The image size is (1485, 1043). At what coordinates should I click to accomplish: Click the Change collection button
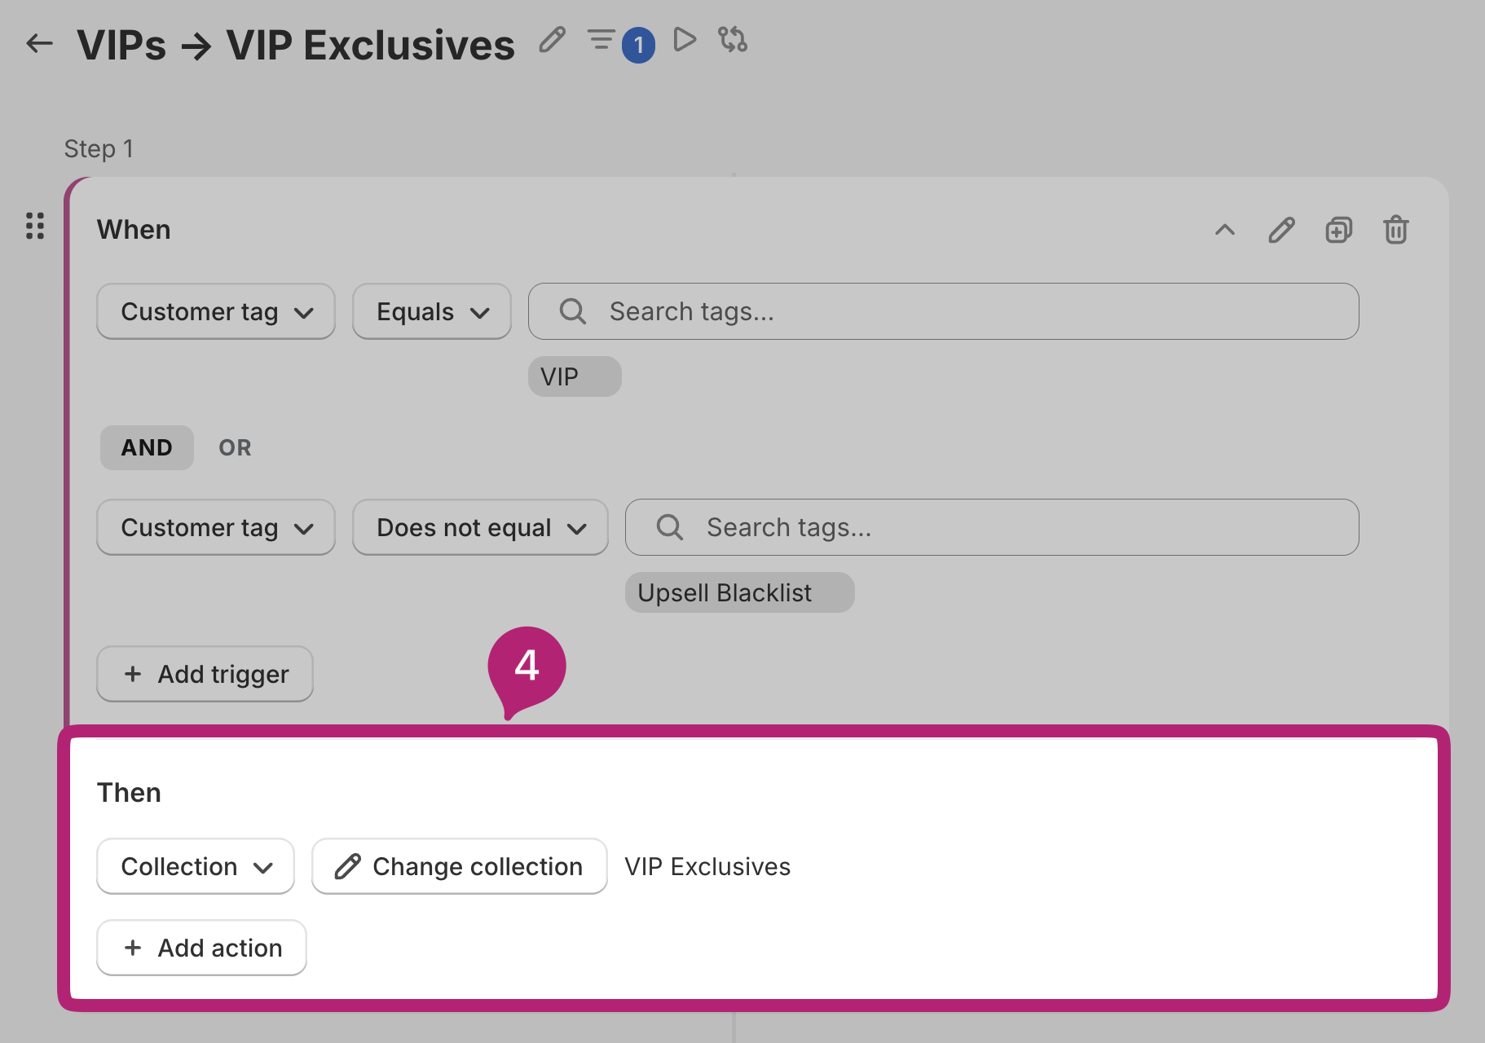[460, 866]
